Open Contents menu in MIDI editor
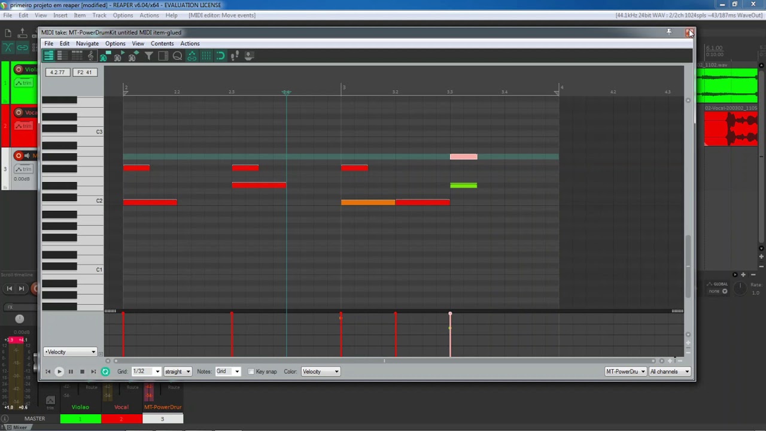This screenshot has width=766, height=431. point(162,44)
